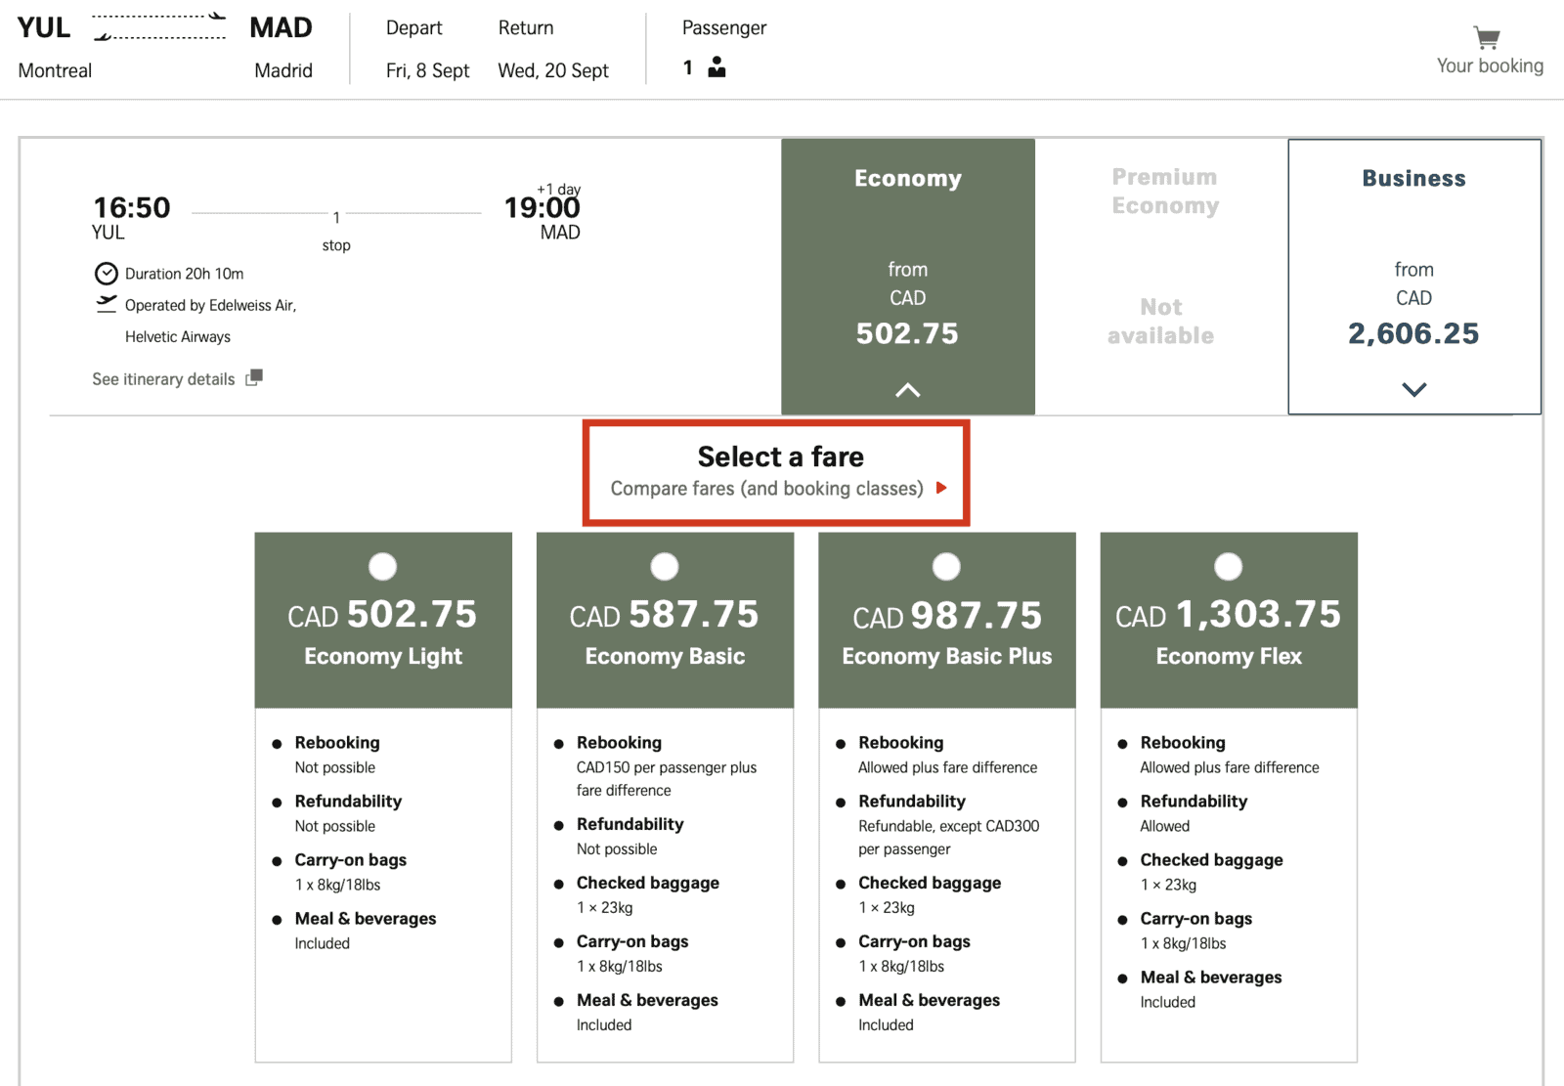Open the Your booking cart icon

pyautogui.click(x=1485, y=39)
